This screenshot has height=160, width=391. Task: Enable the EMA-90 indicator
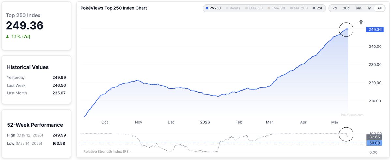pos(276,8)
